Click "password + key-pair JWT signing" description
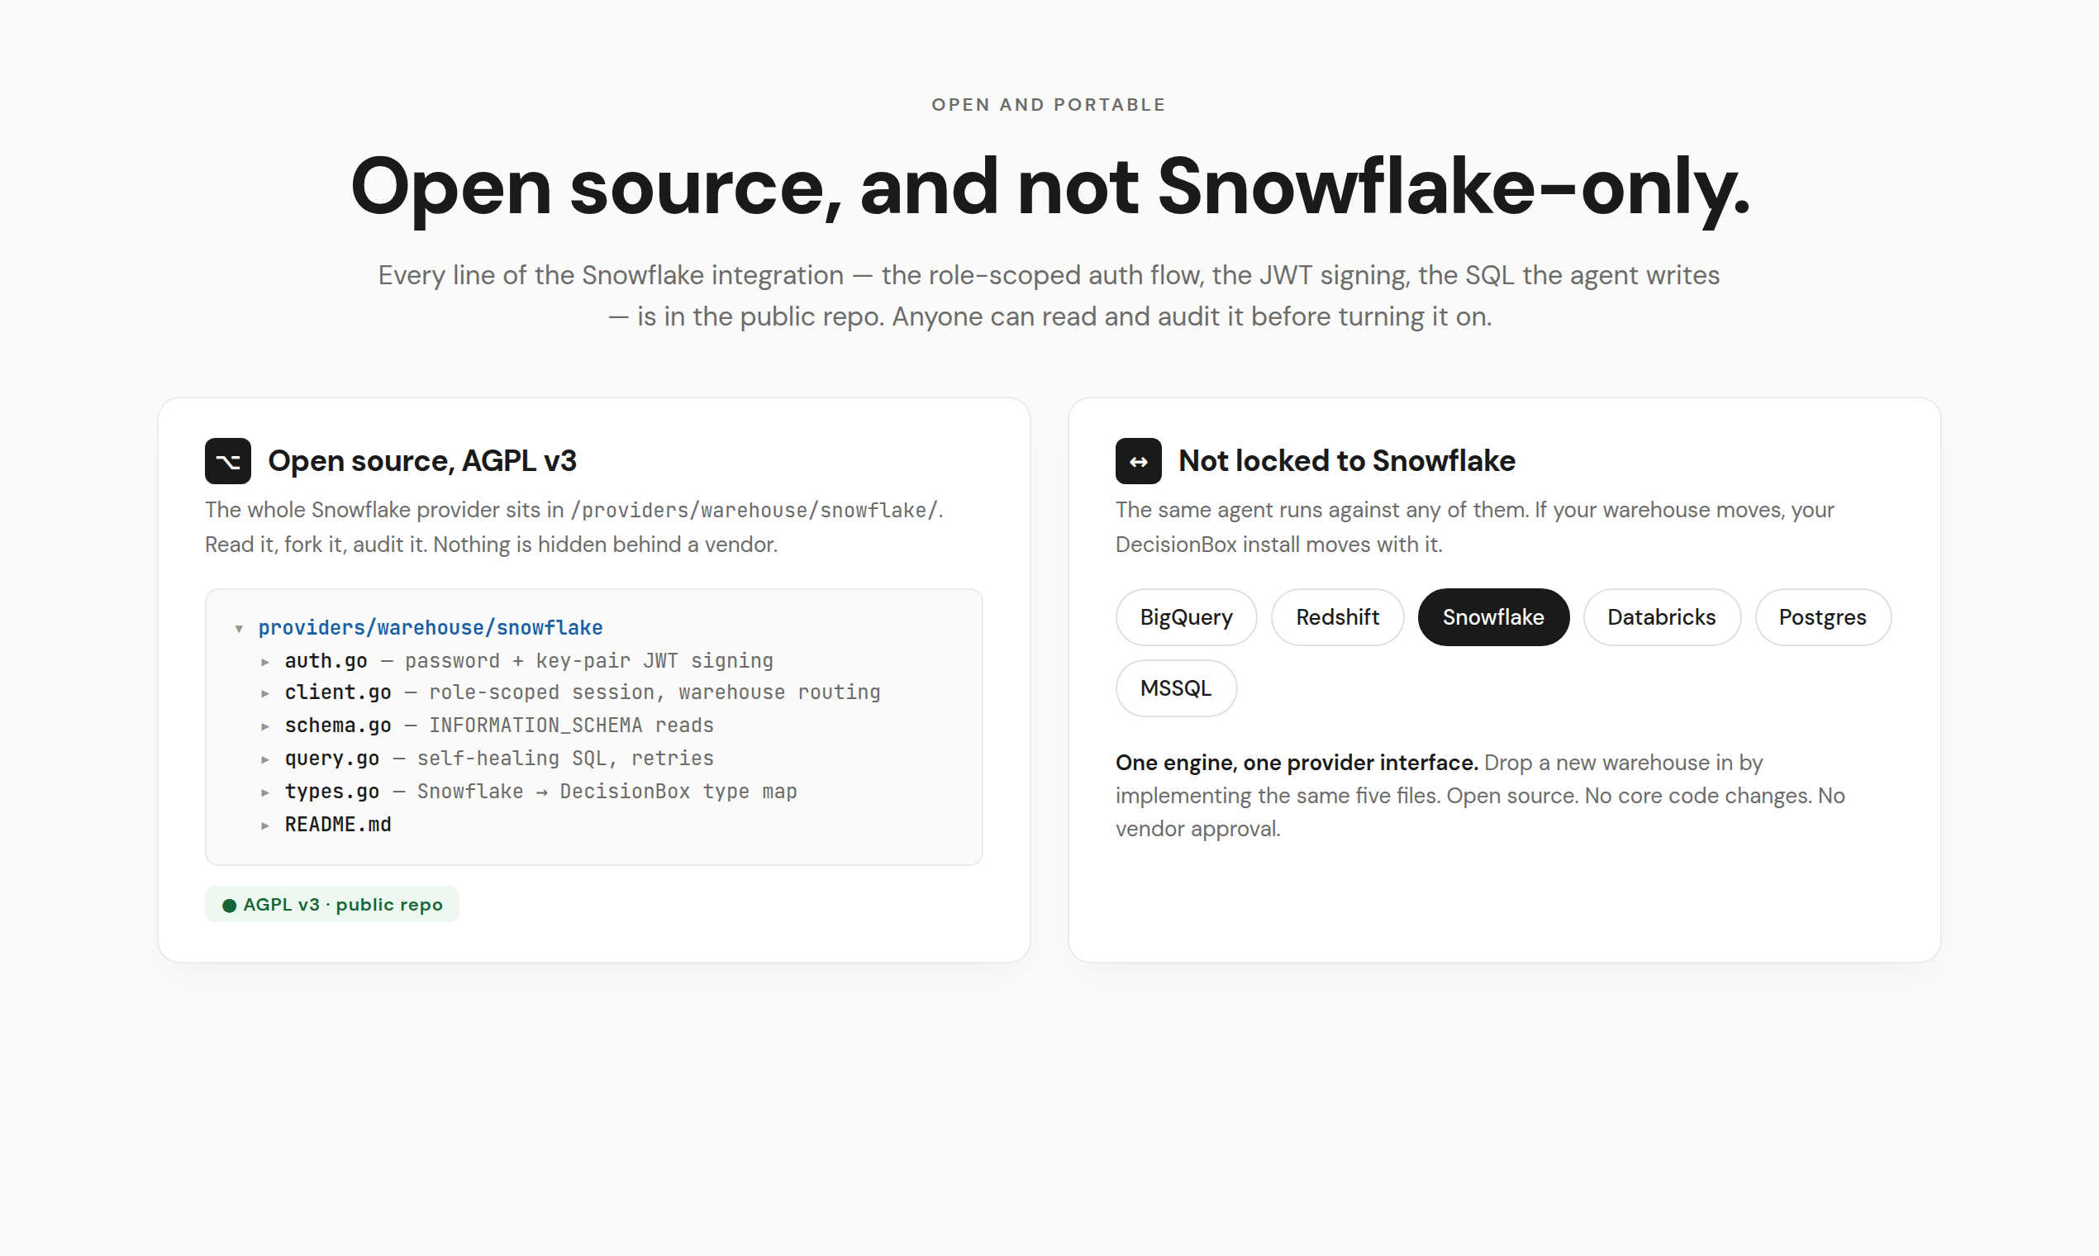Screen dimensions: 2099x1256 coord(589,661)
